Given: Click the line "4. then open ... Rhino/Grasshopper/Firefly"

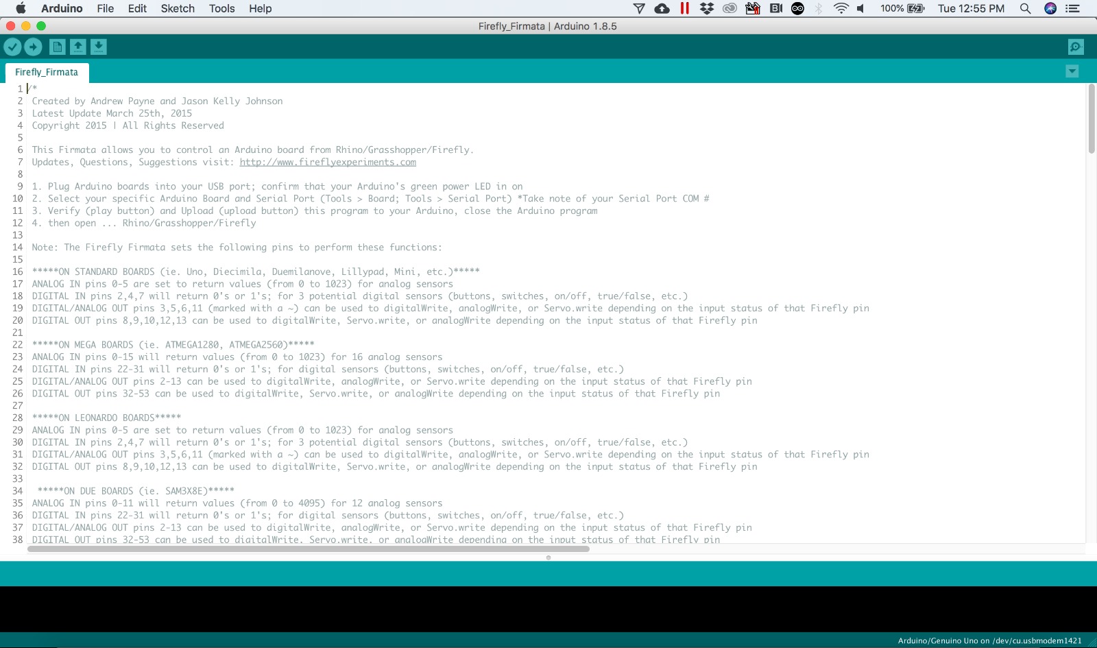Looking at the screenshot, I should 144,223.
